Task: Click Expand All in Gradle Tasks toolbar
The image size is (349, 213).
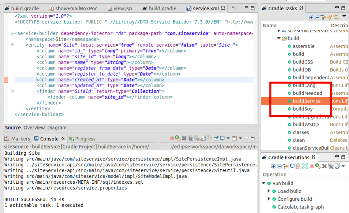Action: coord(311,17)
